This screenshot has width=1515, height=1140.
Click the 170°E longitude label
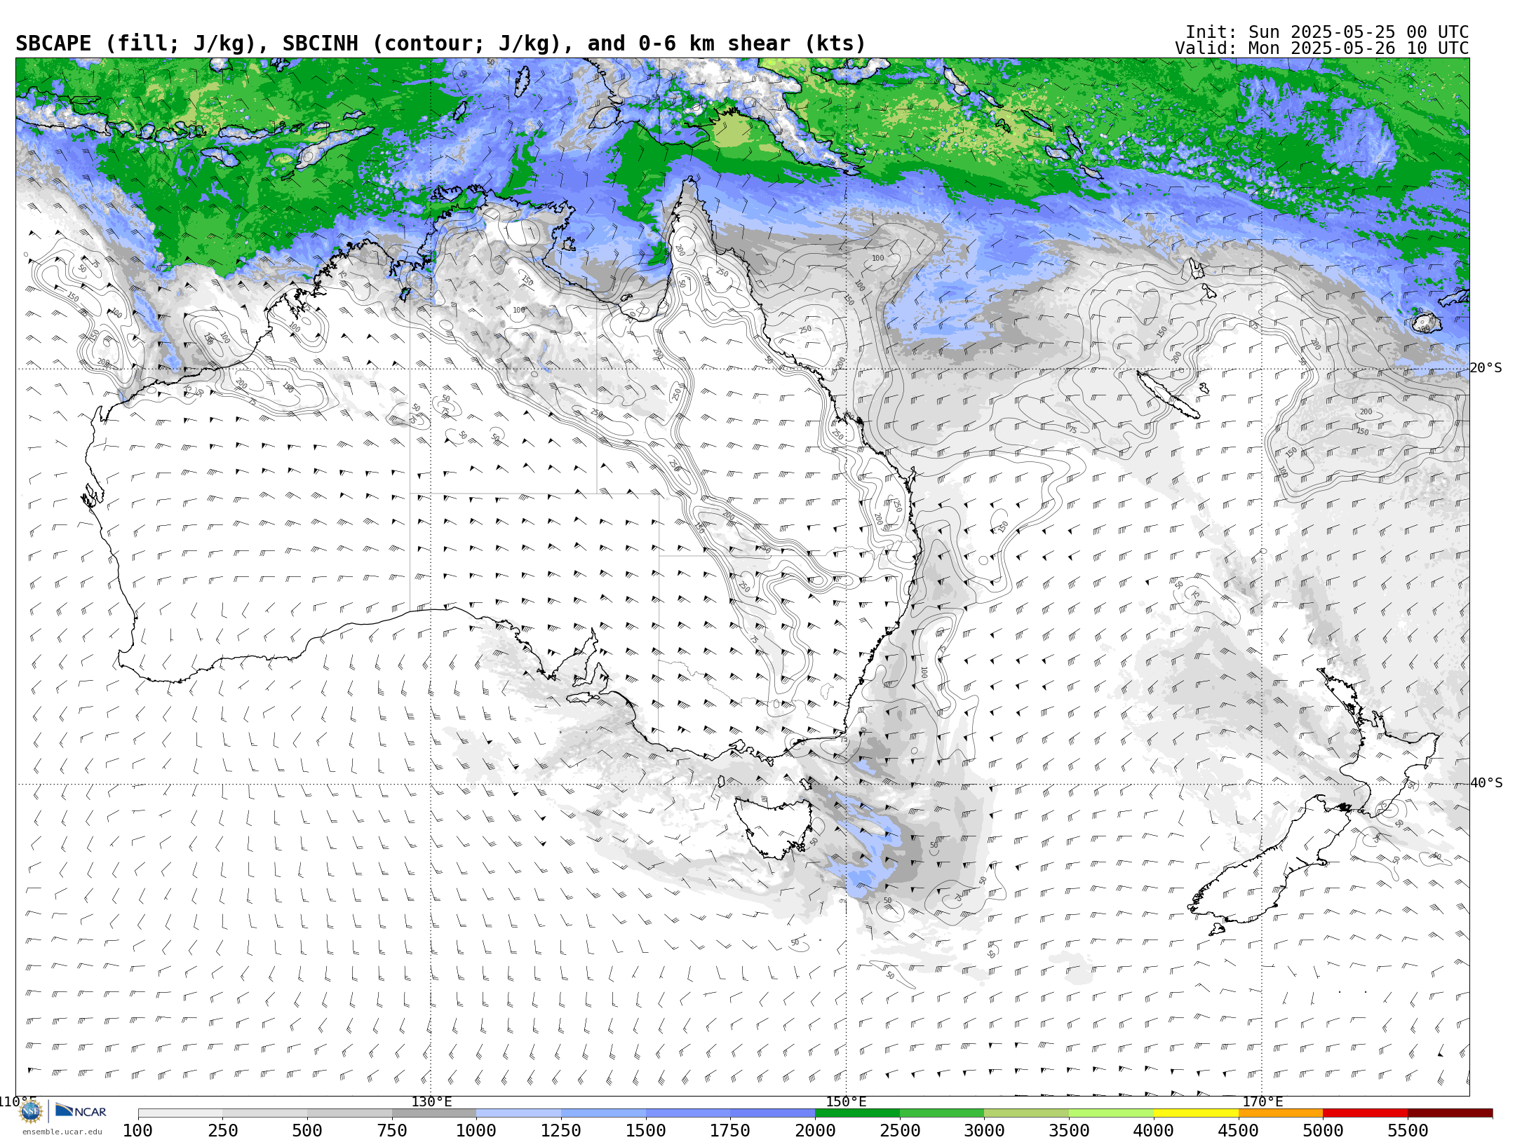tap(1262, 1101)
